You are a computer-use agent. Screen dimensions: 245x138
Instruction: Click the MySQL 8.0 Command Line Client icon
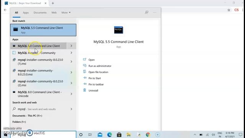(14, 46)
